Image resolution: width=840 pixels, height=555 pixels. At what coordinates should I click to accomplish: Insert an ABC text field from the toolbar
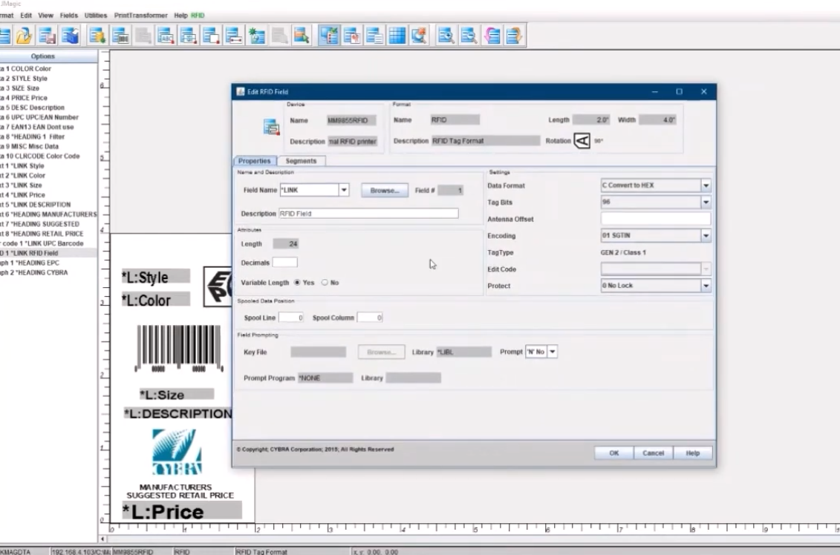pos(166,36)
